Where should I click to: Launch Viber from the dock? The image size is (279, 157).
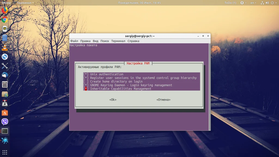(x=5, y=122)
